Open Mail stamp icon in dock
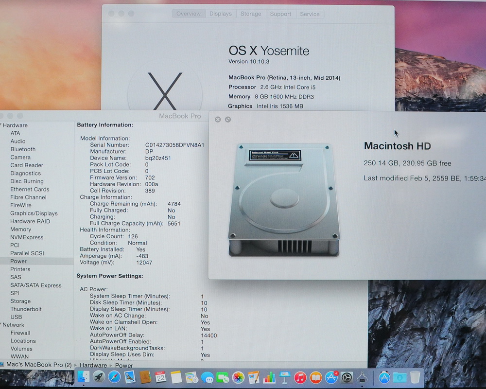Image resolution: width=486 pixels, height=389 pixels. tap(130, 377)
